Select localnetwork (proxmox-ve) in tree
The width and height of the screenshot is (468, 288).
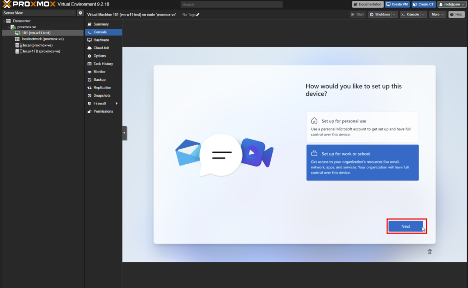pos(43,39)
